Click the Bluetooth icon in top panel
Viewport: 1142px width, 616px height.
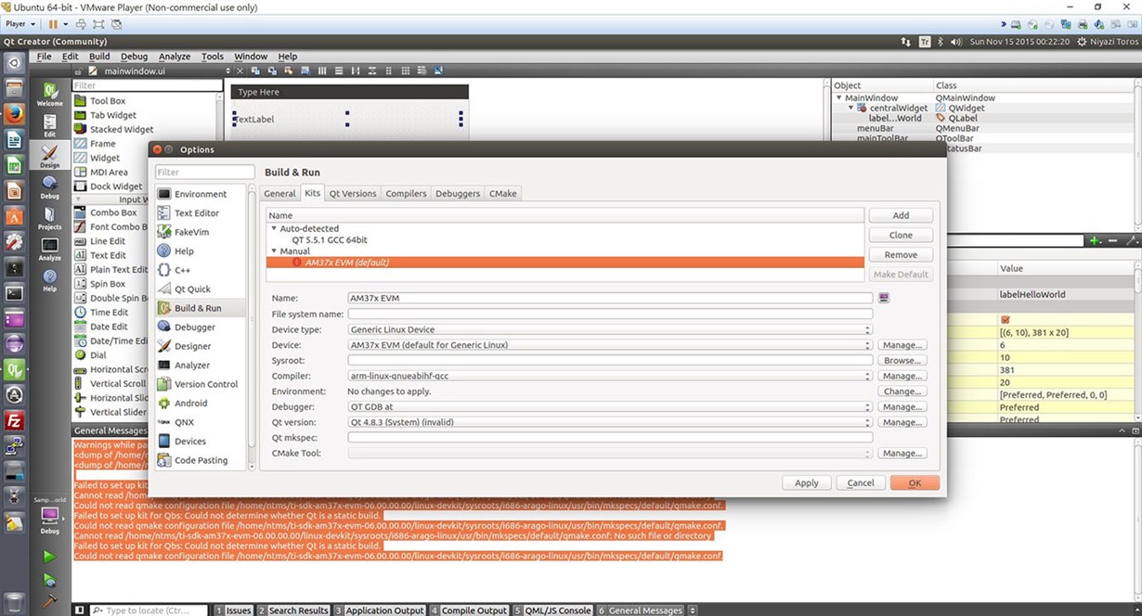point(940,42)
